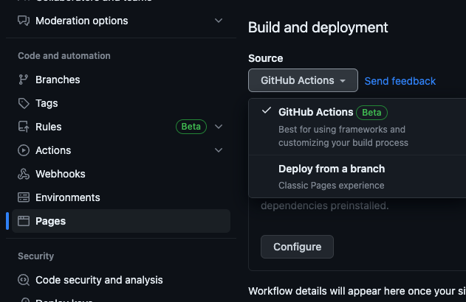466x302 pixels.
Task: Click the Build and deployment heading
Action: 318,27
